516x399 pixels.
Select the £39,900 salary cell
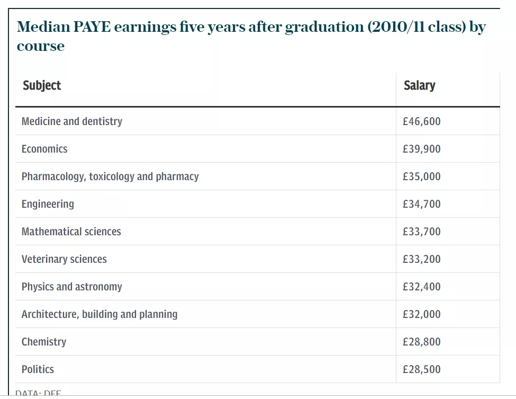click(x=421, y=149)
